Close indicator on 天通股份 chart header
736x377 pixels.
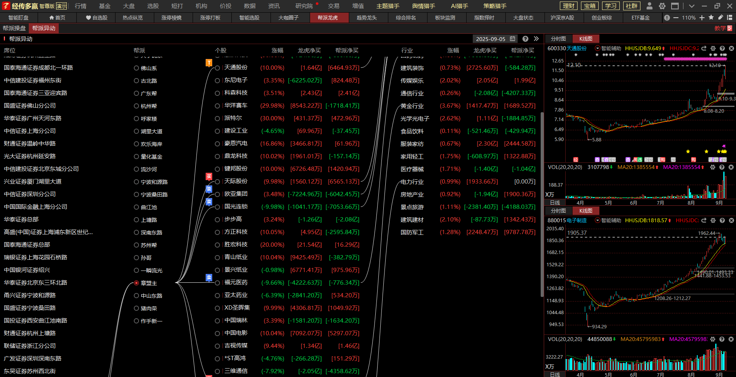(731, 48)
